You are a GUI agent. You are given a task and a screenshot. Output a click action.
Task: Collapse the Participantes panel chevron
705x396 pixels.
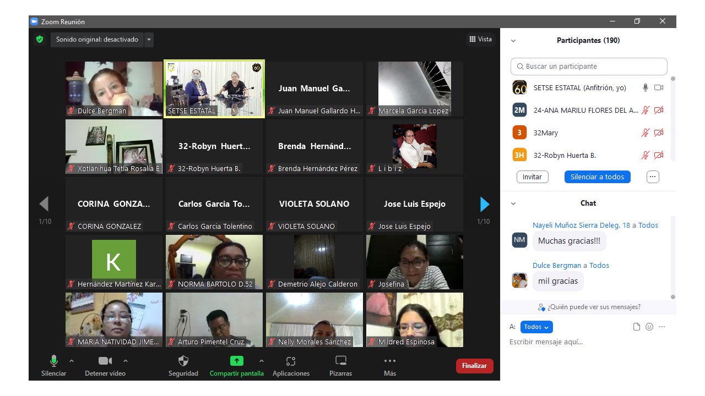pyautogui.click(x=513, y=41)
